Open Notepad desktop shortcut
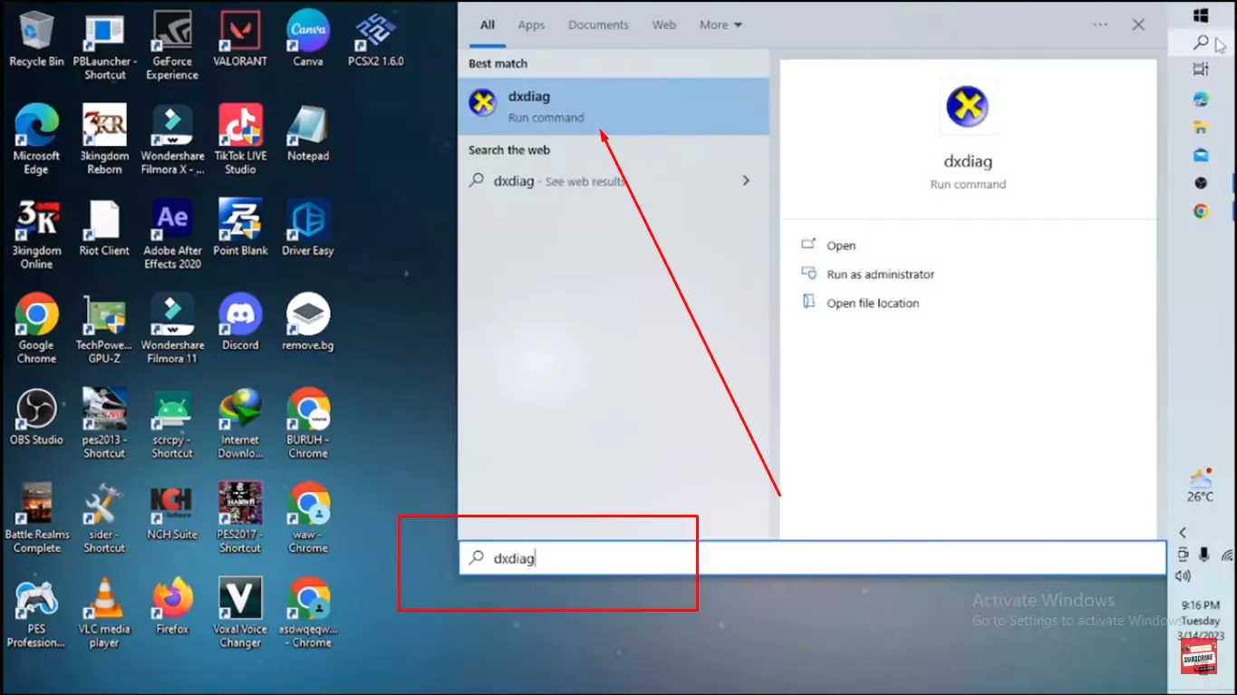This screenshot has width=1237, height=695. [x=308, y=133]
